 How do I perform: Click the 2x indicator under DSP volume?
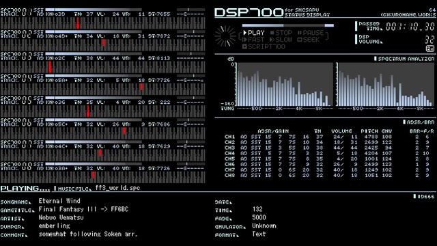coord(430,49)
